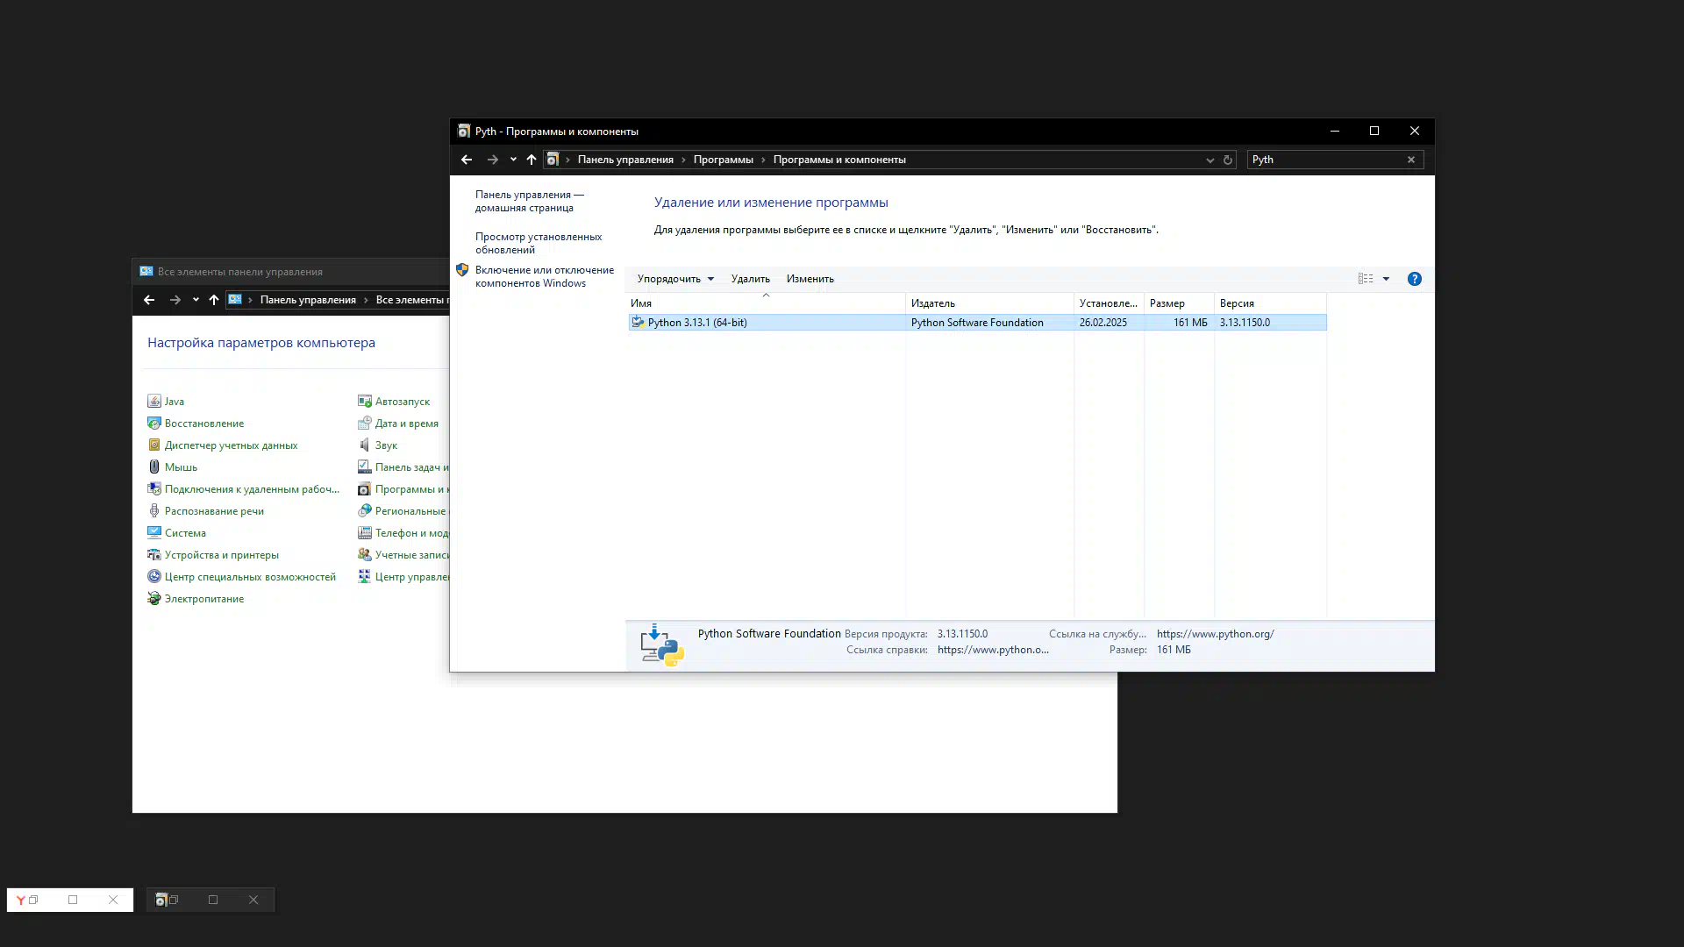Click forward arrow in Programs and Components window
Viewport: 1684px width, 947px height.
[492, 160]
